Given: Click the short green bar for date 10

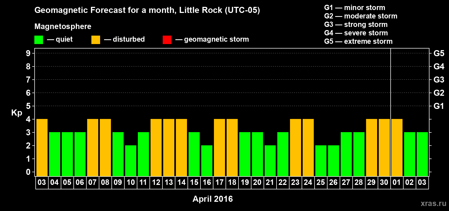Looking at the screenshot, I should [131, 161].
